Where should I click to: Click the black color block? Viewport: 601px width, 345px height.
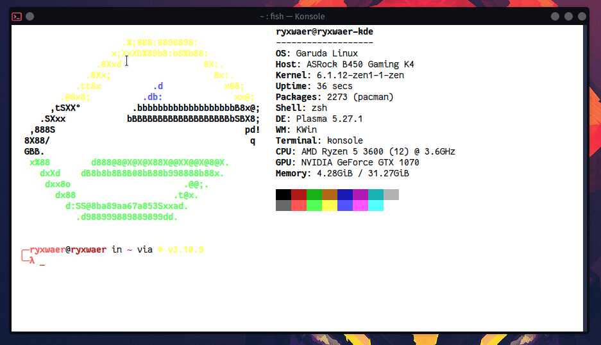click(284, 194)
